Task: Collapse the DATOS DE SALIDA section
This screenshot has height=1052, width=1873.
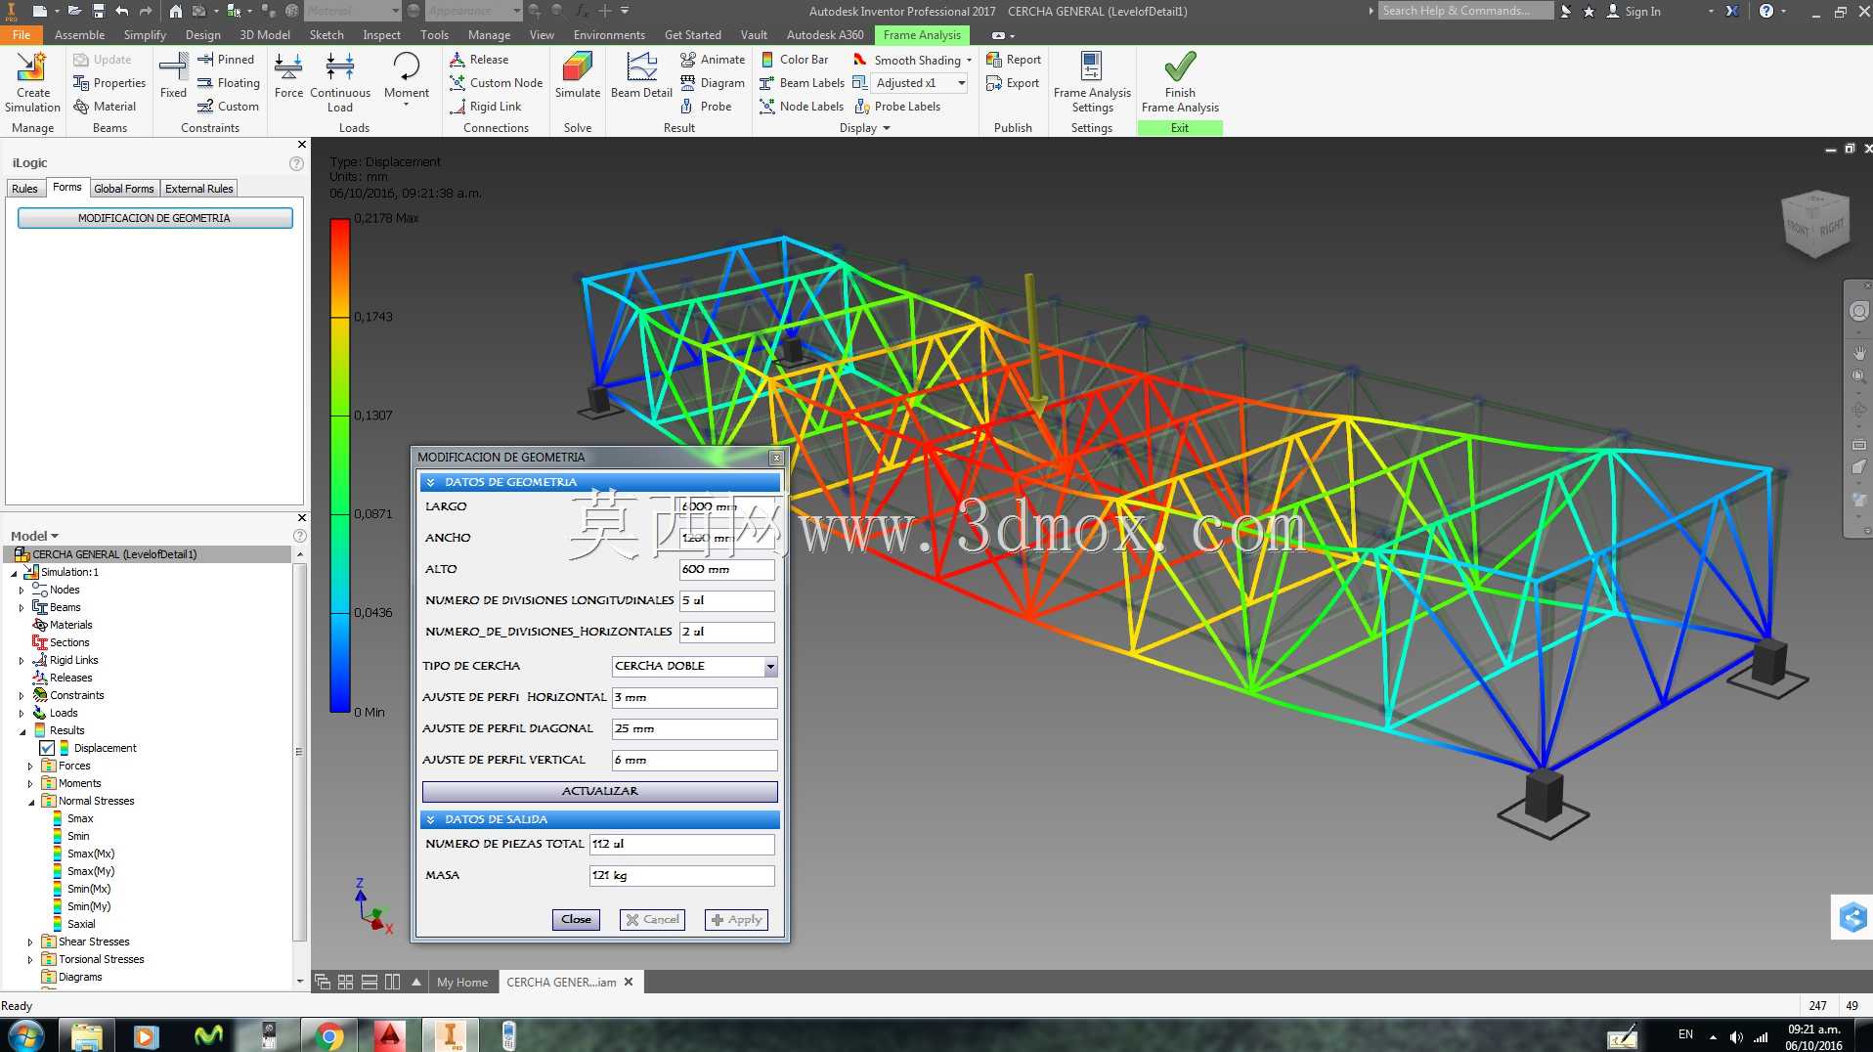Action: click(431, 819)
